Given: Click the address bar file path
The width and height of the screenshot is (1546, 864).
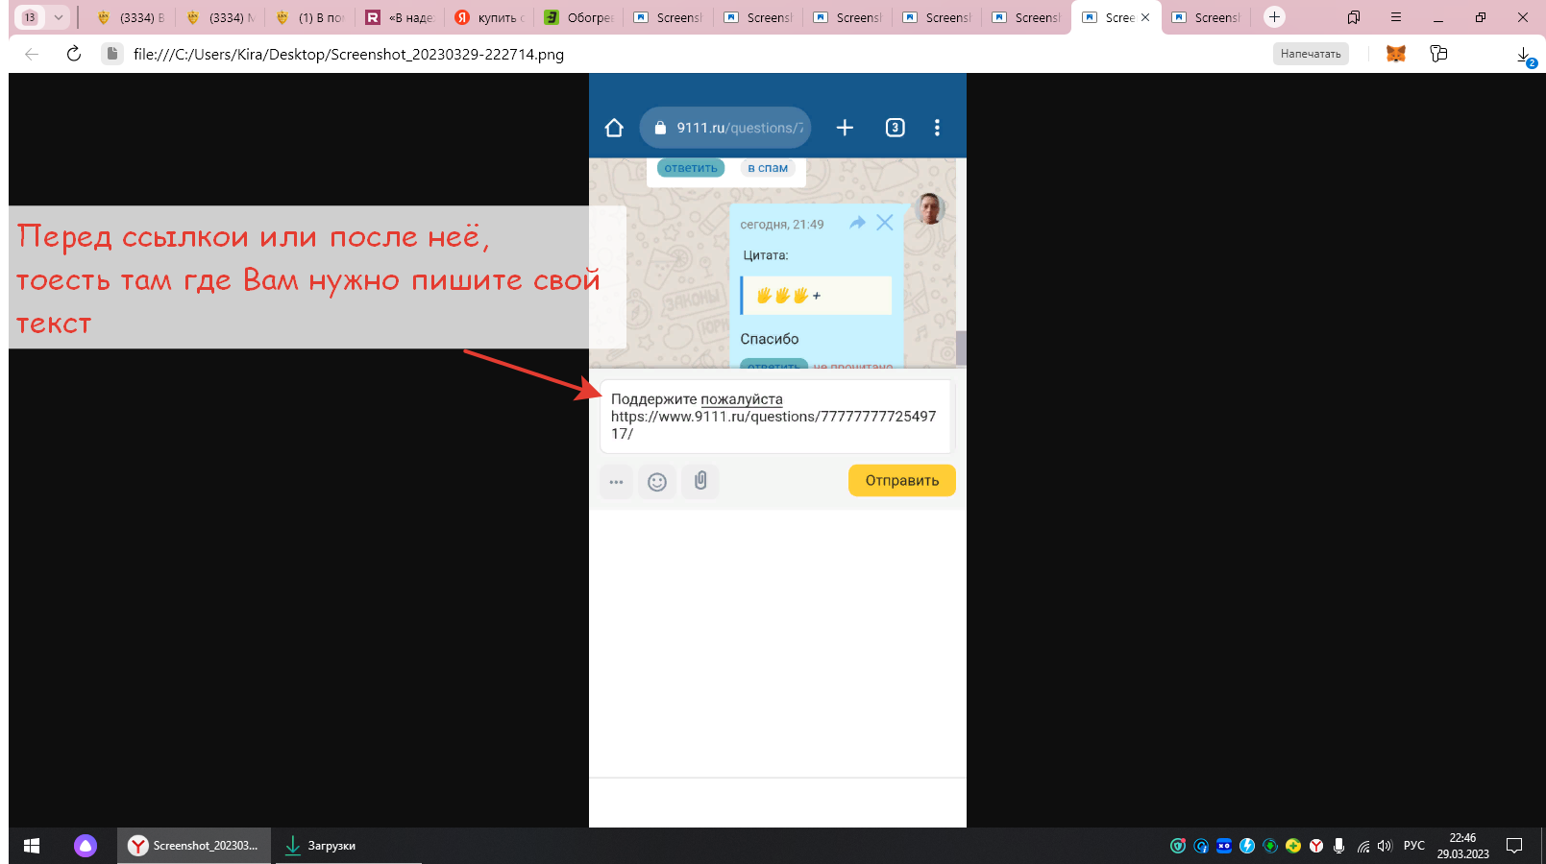Looking at the screenshot, I should (x=348, y=54).
